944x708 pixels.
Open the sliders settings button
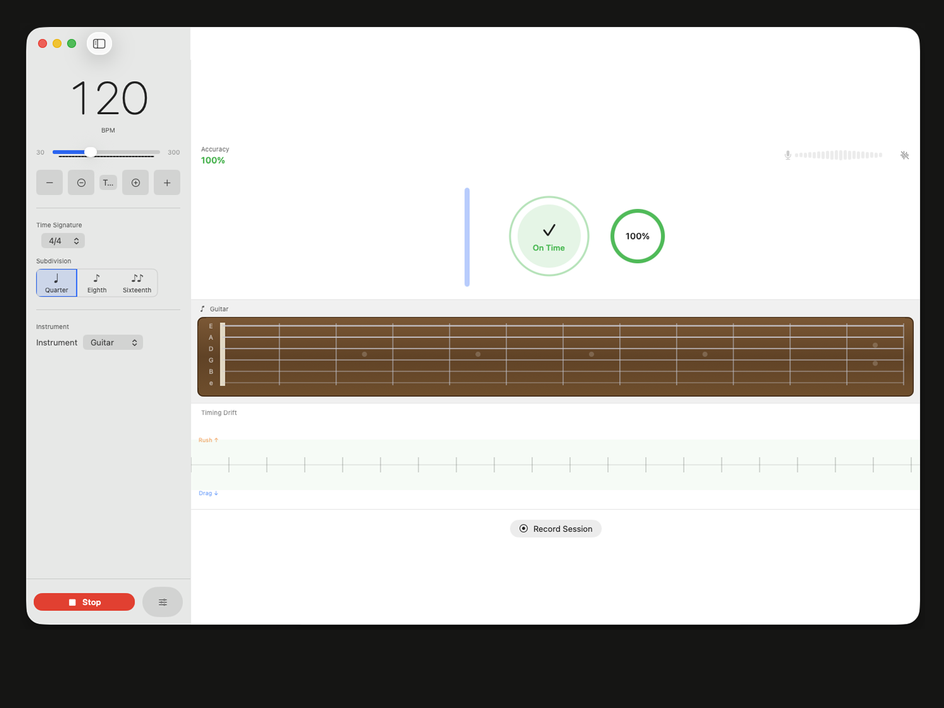pos(162,602)
